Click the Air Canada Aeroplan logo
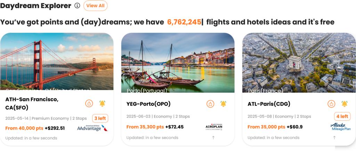This screenshot has width=356, height=151. [x=214, y=127]
